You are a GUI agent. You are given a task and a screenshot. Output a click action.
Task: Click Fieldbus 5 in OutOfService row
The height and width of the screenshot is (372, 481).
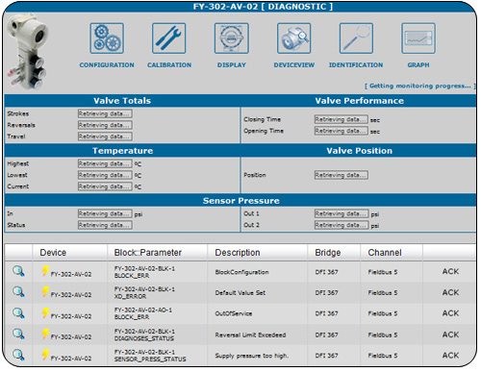(383, 313)
